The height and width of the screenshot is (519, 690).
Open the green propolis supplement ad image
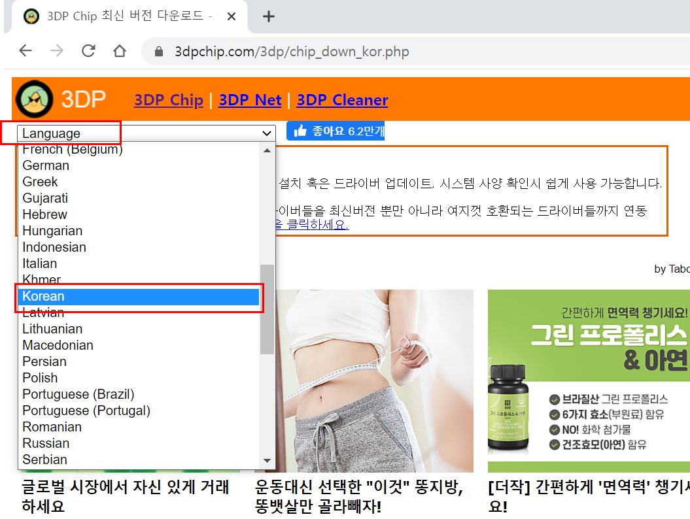tap(589, 381)
